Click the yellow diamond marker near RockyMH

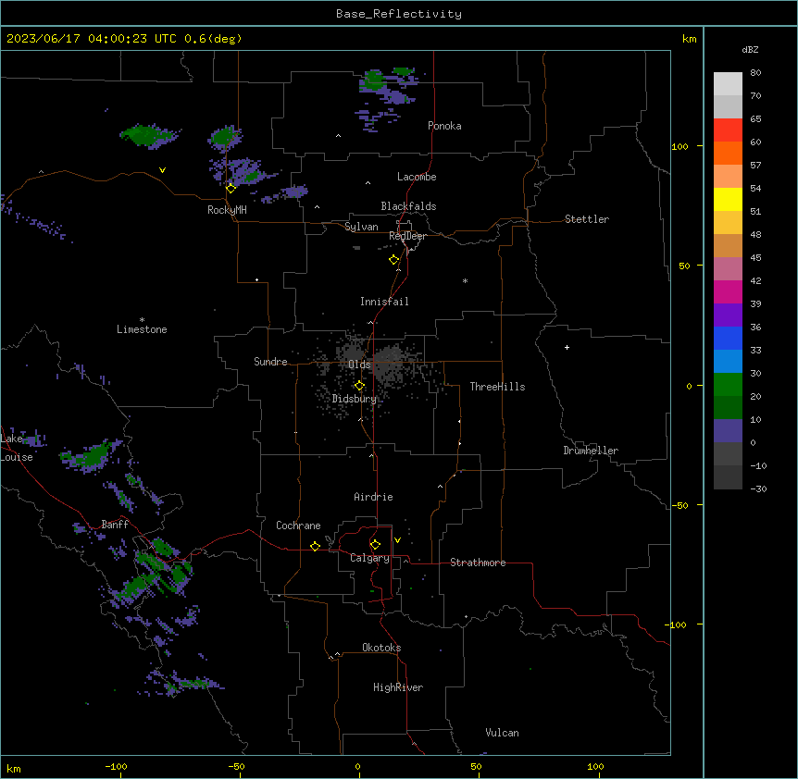coord(231,189)
